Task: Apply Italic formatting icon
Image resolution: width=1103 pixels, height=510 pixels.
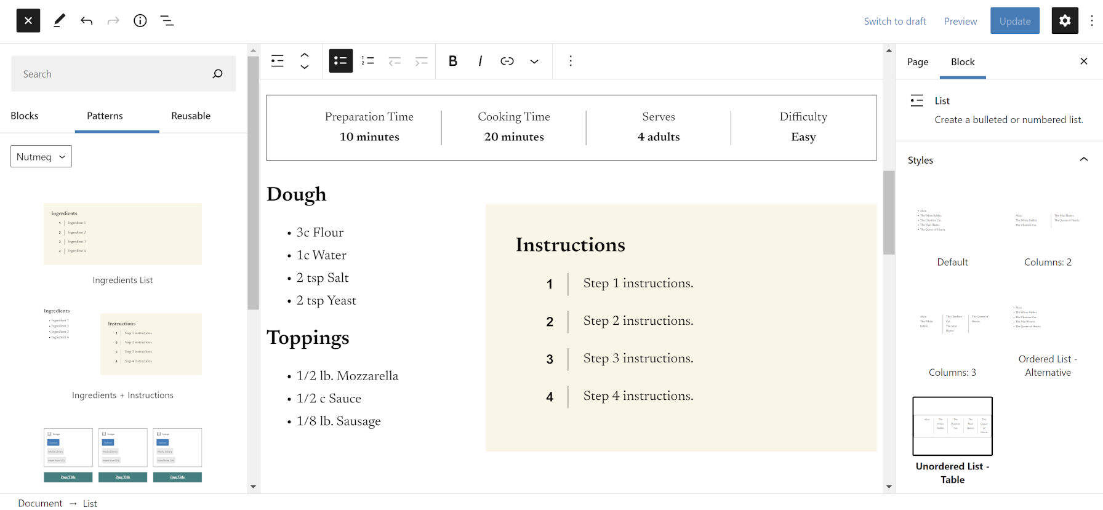Action: [480, 61]
